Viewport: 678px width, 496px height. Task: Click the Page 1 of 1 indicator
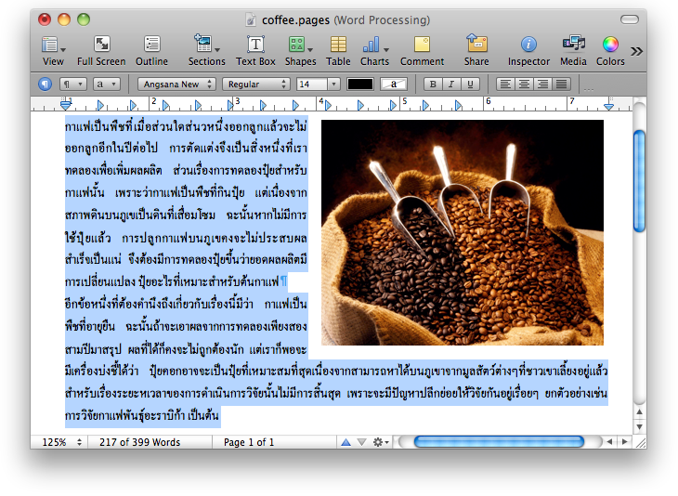[x=249, y=442]
